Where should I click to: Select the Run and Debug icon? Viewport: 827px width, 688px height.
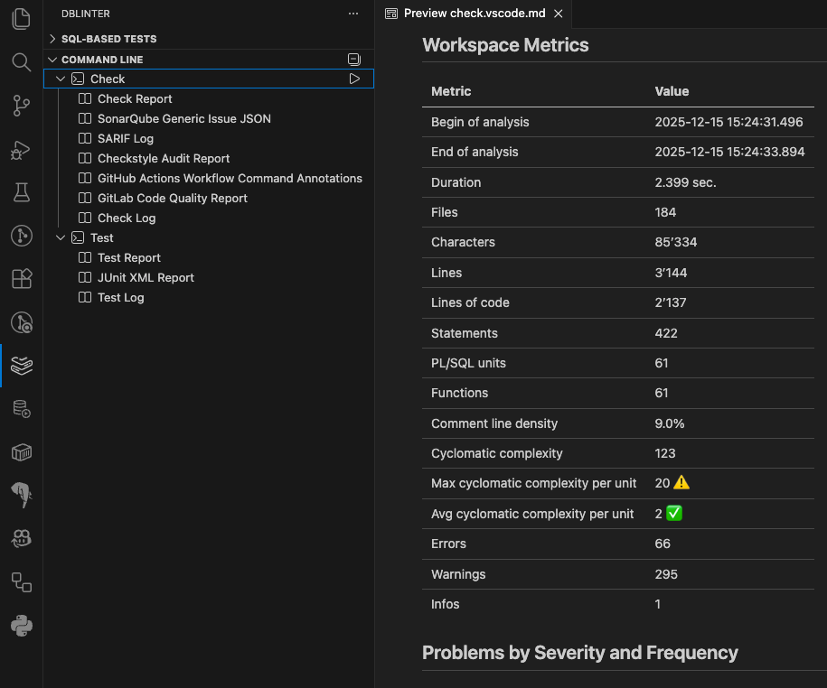pyautogui.click(x=19, y=150)
